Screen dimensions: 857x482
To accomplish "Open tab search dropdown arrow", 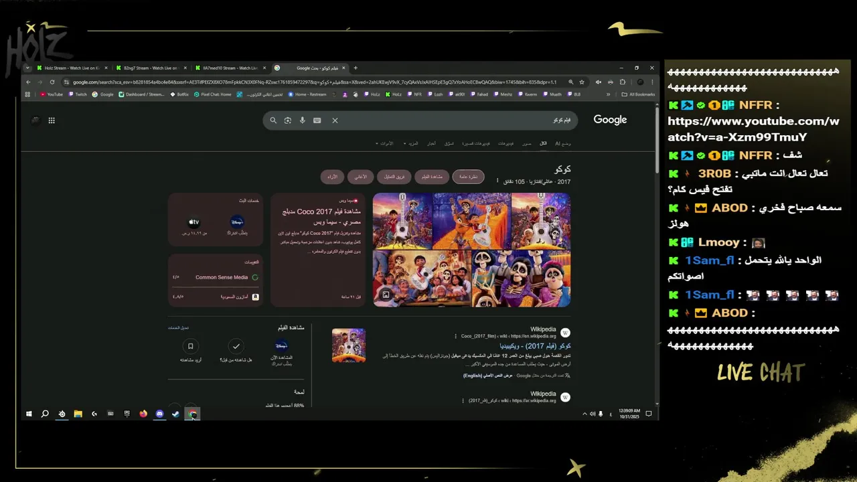I will coord(27,68).
